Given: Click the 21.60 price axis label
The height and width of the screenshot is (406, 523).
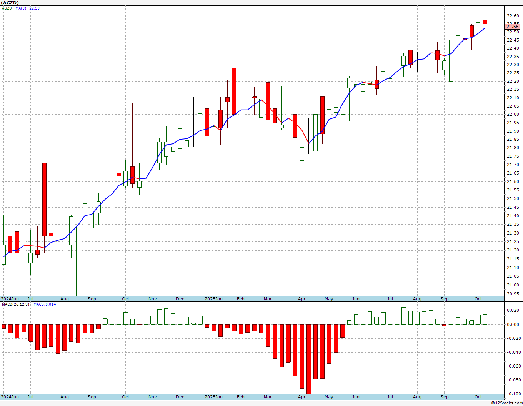Looking at the screenshot, I should 513,181.
